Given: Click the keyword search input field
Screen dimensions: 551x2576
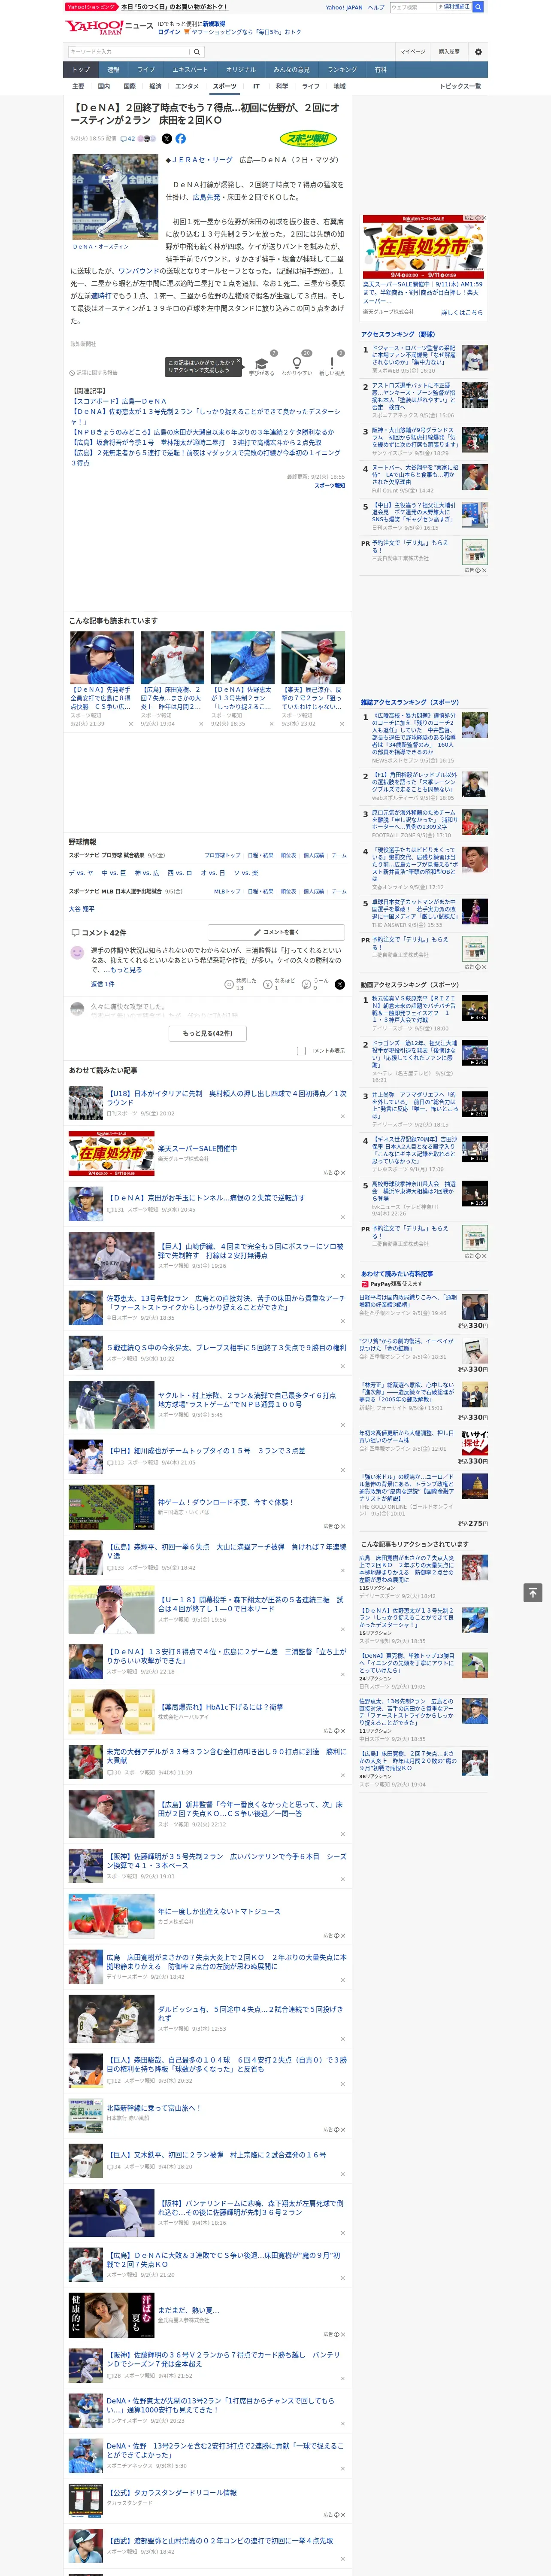Looking at the screenshot, I should tap(129, 52).
